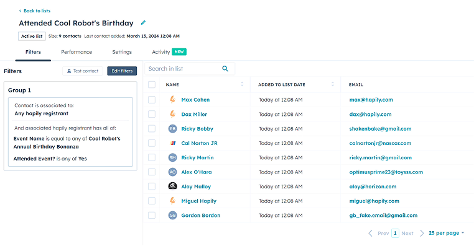Tick the Ricky Martin checkbox
474x246 pixels.
click(x=152, y=157)
